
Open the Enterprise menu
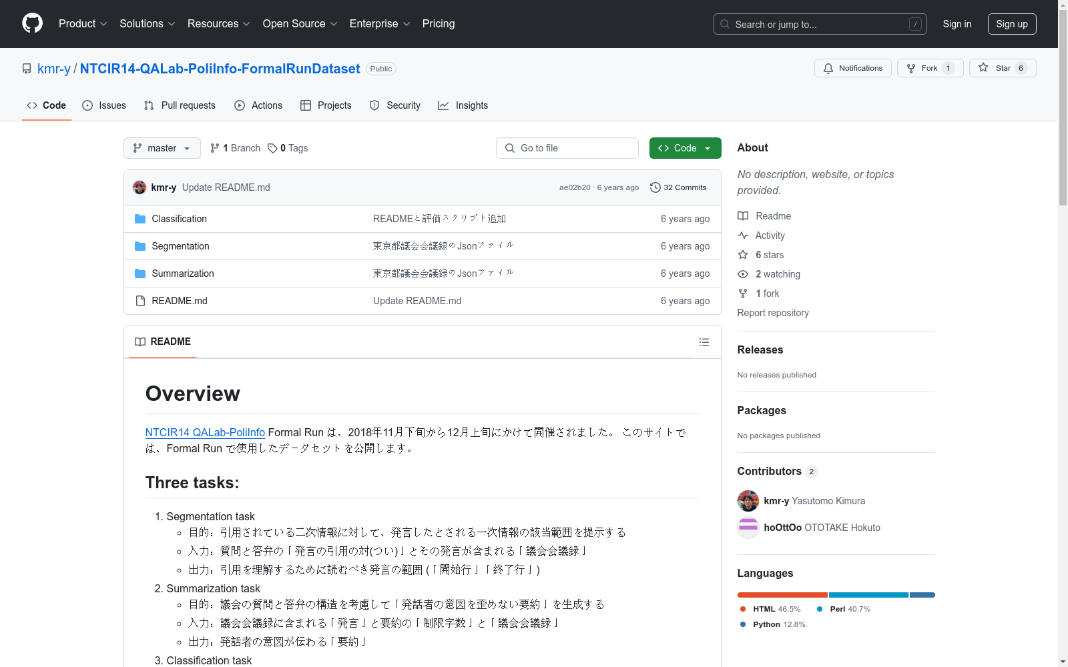point(380,23)
